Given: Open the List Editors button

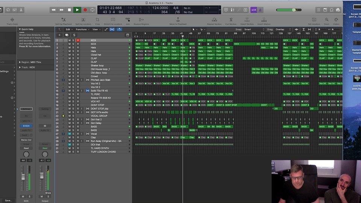Looking at the screenshot, I should [x=319, y=10].
